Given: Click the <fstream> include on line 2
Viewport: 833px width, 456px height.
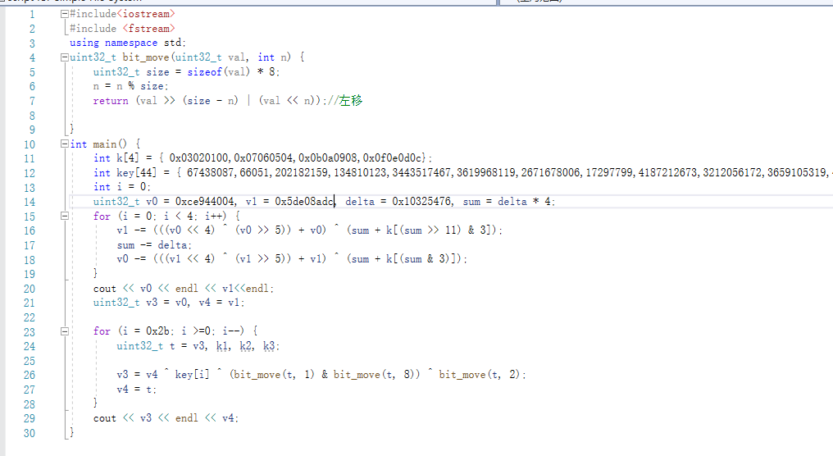Looking at the screenshot, I should (148, 28).
